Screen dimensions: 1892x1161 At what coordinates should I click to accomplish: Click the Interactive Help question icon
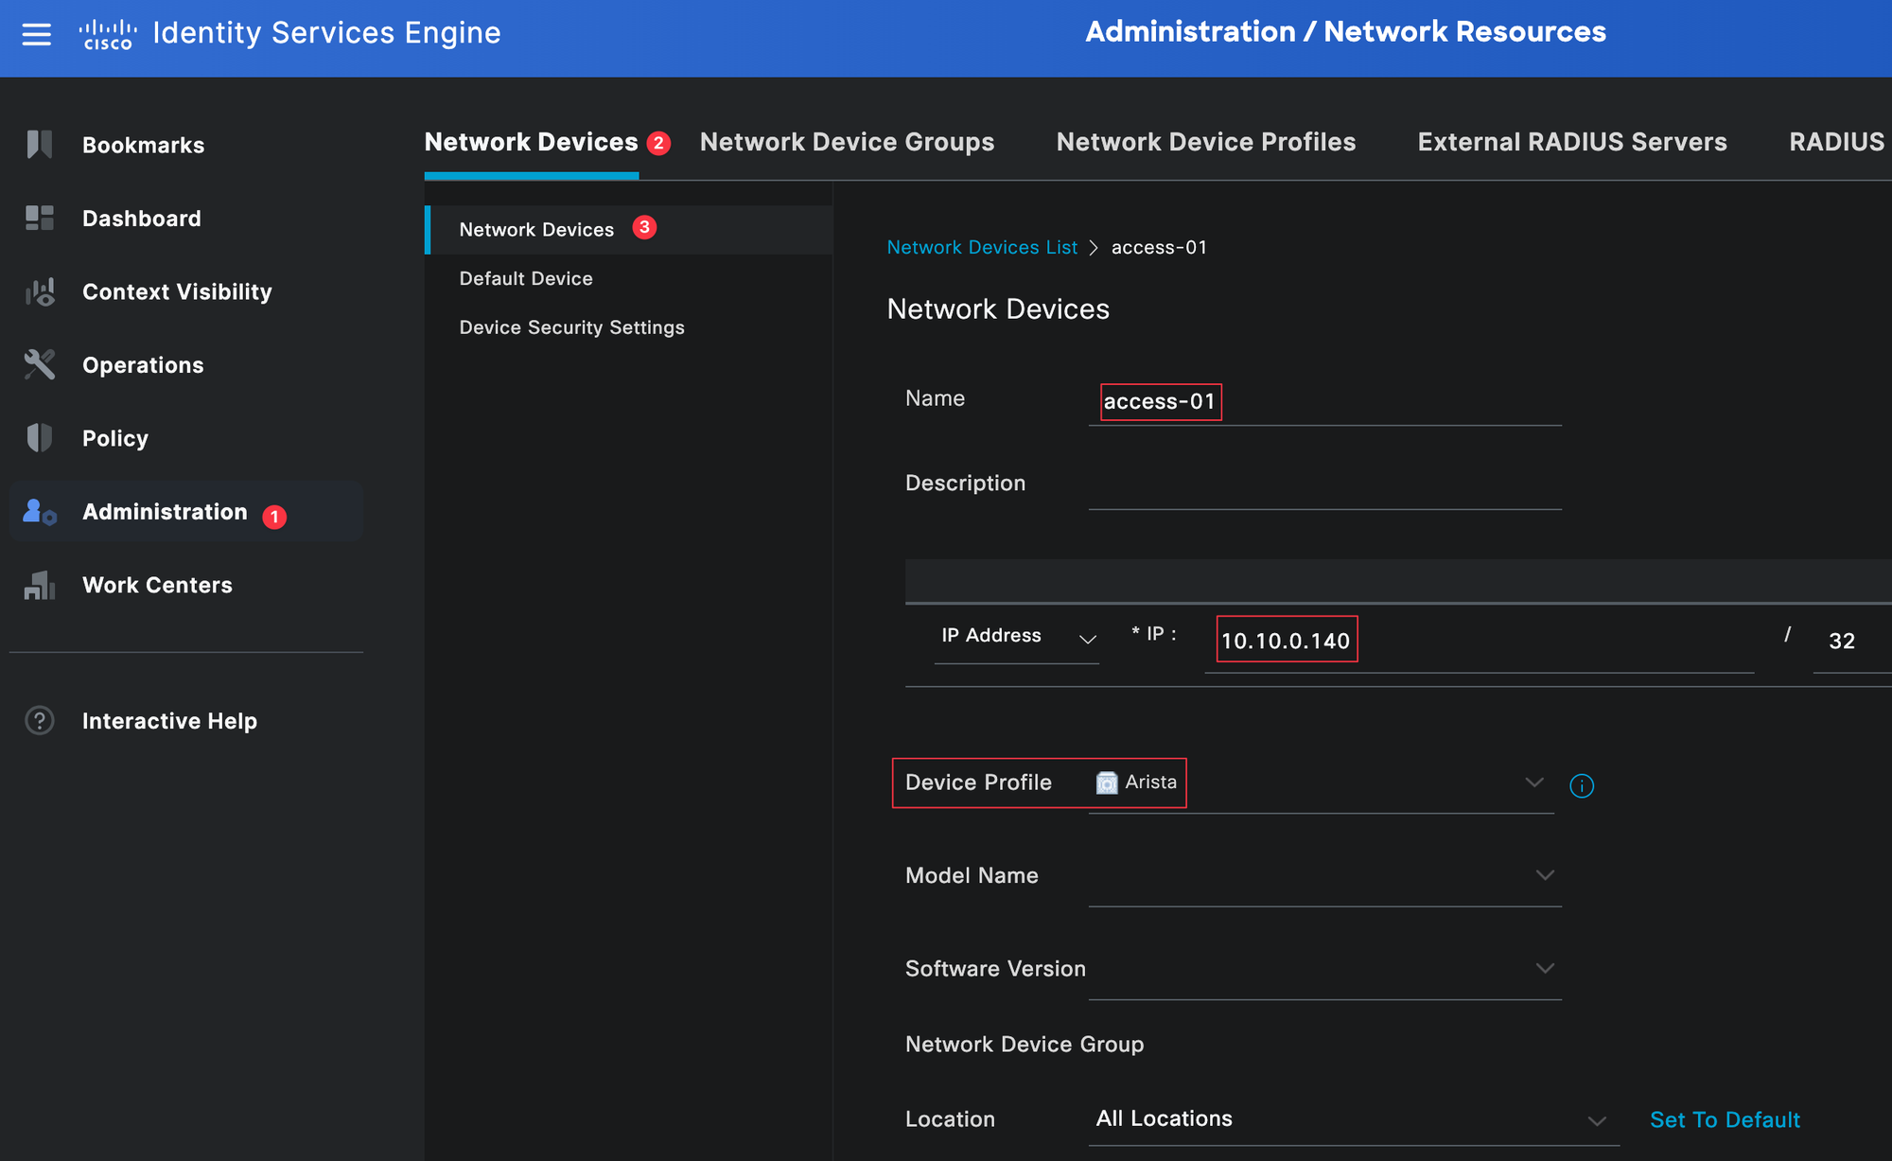pos(40,721)
